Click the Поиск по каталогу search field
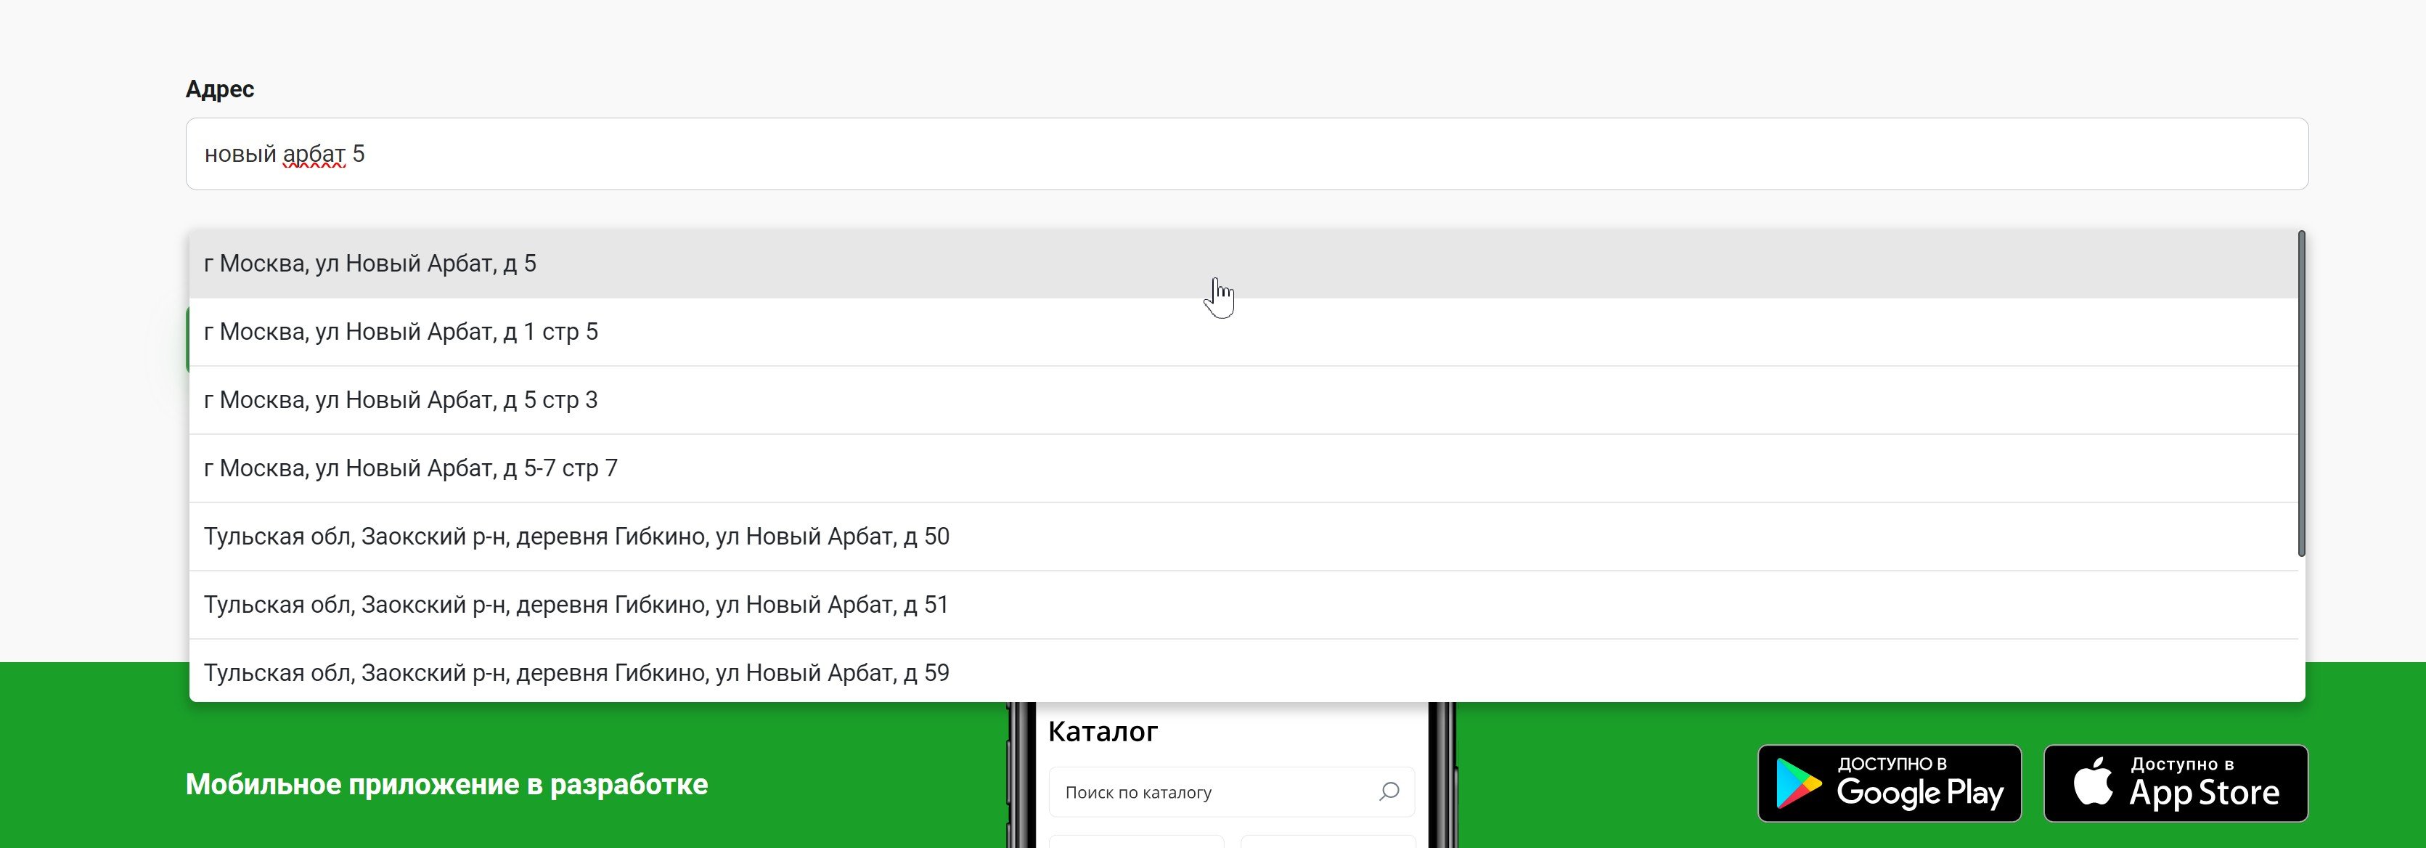Viewport: 2426px width, 848px height. (x=1206, y=792)
